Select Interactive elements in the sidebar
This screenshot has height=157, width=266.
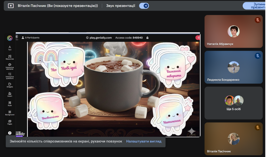tap(10, 66)
